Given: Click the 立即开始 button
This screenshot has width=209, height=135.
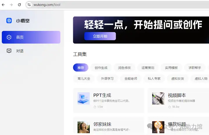Looking at the screenshot, I should click(100, 36).
